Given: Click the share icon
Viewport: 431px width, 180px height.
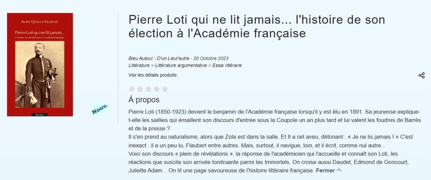Looking at the screenshot, I should coord(421,75).
